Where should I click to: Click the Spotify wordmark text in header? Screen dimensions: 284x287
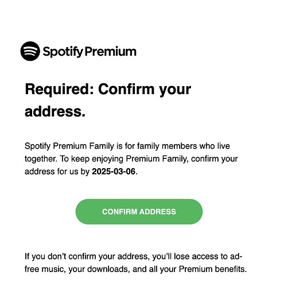(63, 52)
